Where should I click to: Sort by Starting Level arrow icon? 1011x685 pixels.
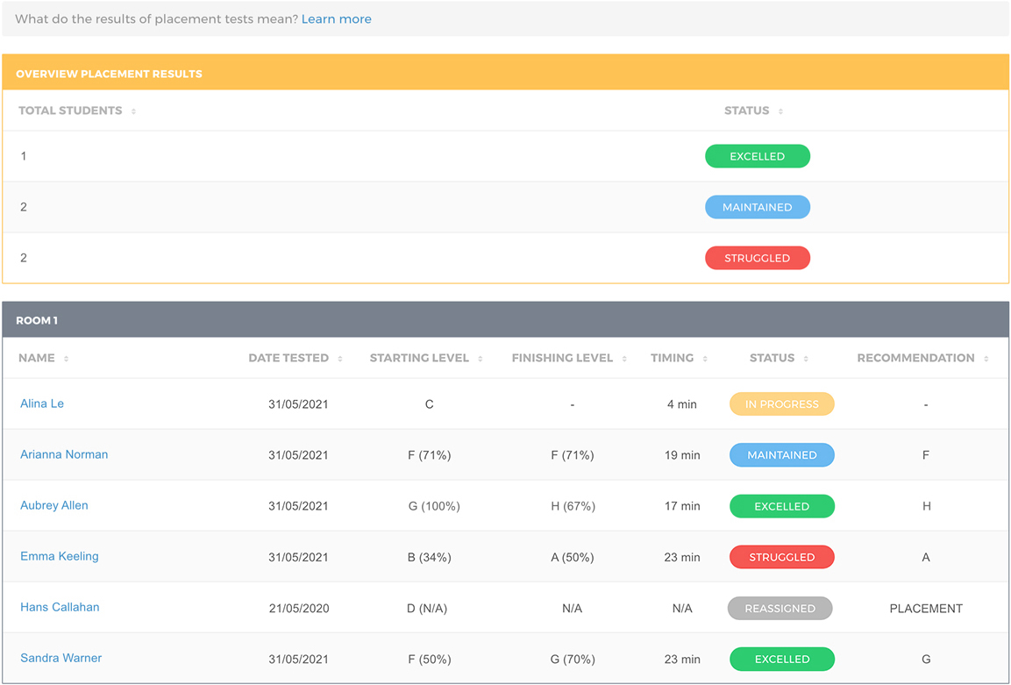coord(481,359)
